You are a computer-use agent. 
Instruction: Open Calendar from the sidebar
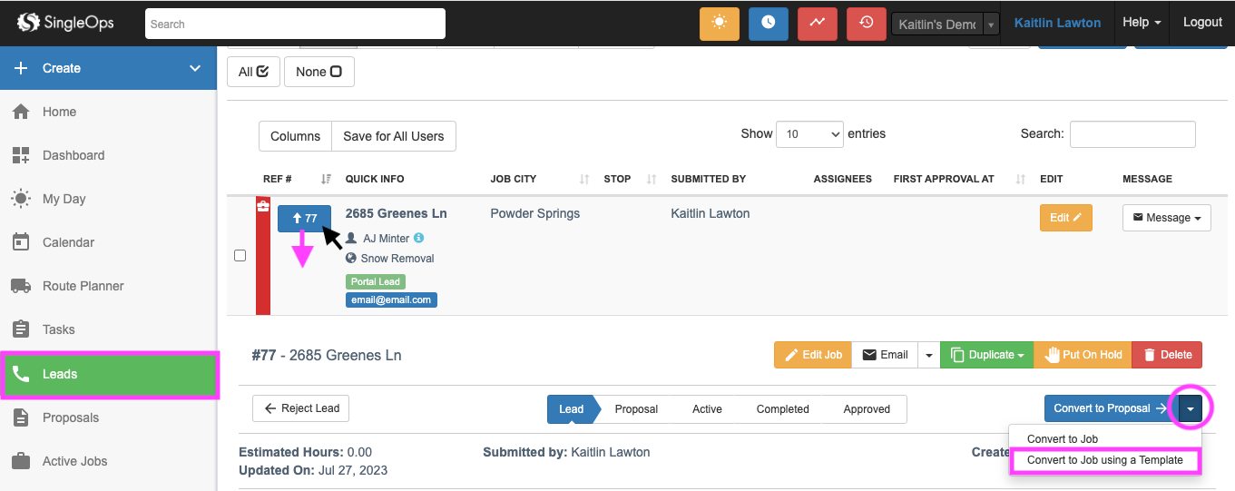click(x=68, y=242)
